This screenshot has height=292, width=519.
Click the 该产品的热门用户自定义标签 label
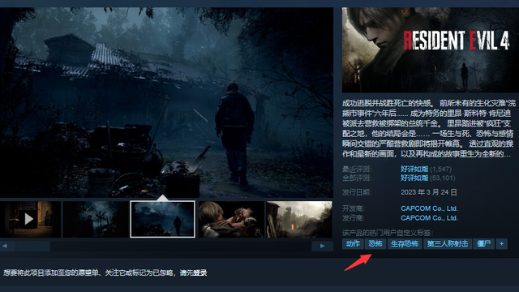[388, 233]
